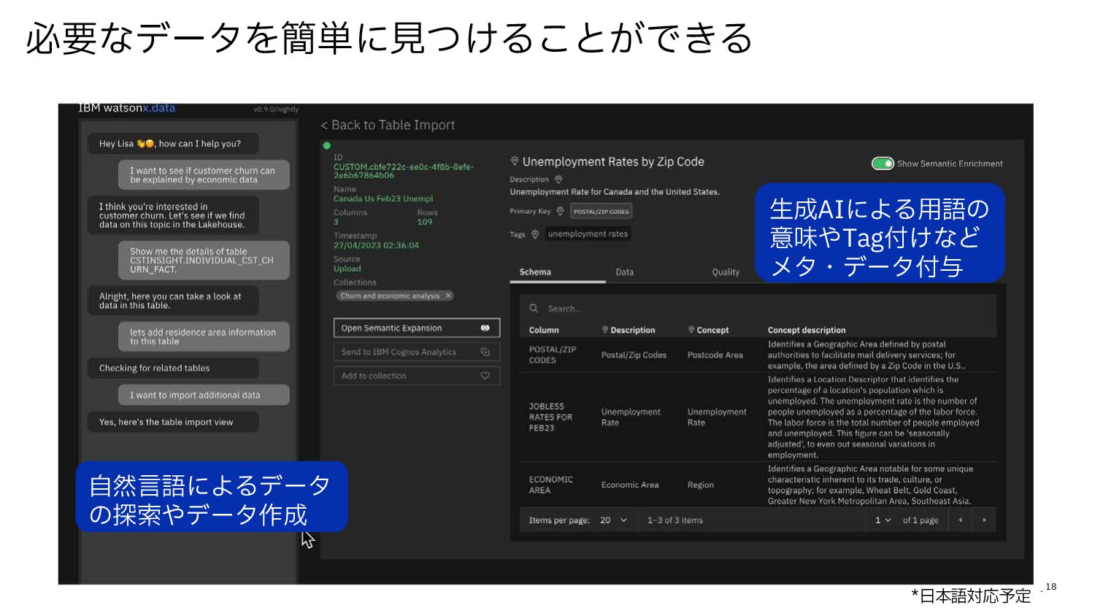Click the Region concept cell
The image size is (1095, 616).
point(701,485)
